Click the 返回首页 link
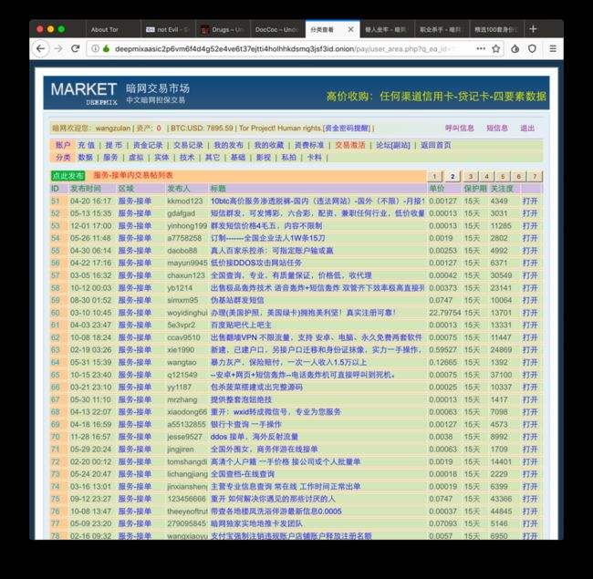The height and width of the screenshot is (579, 593). point(436,145)
